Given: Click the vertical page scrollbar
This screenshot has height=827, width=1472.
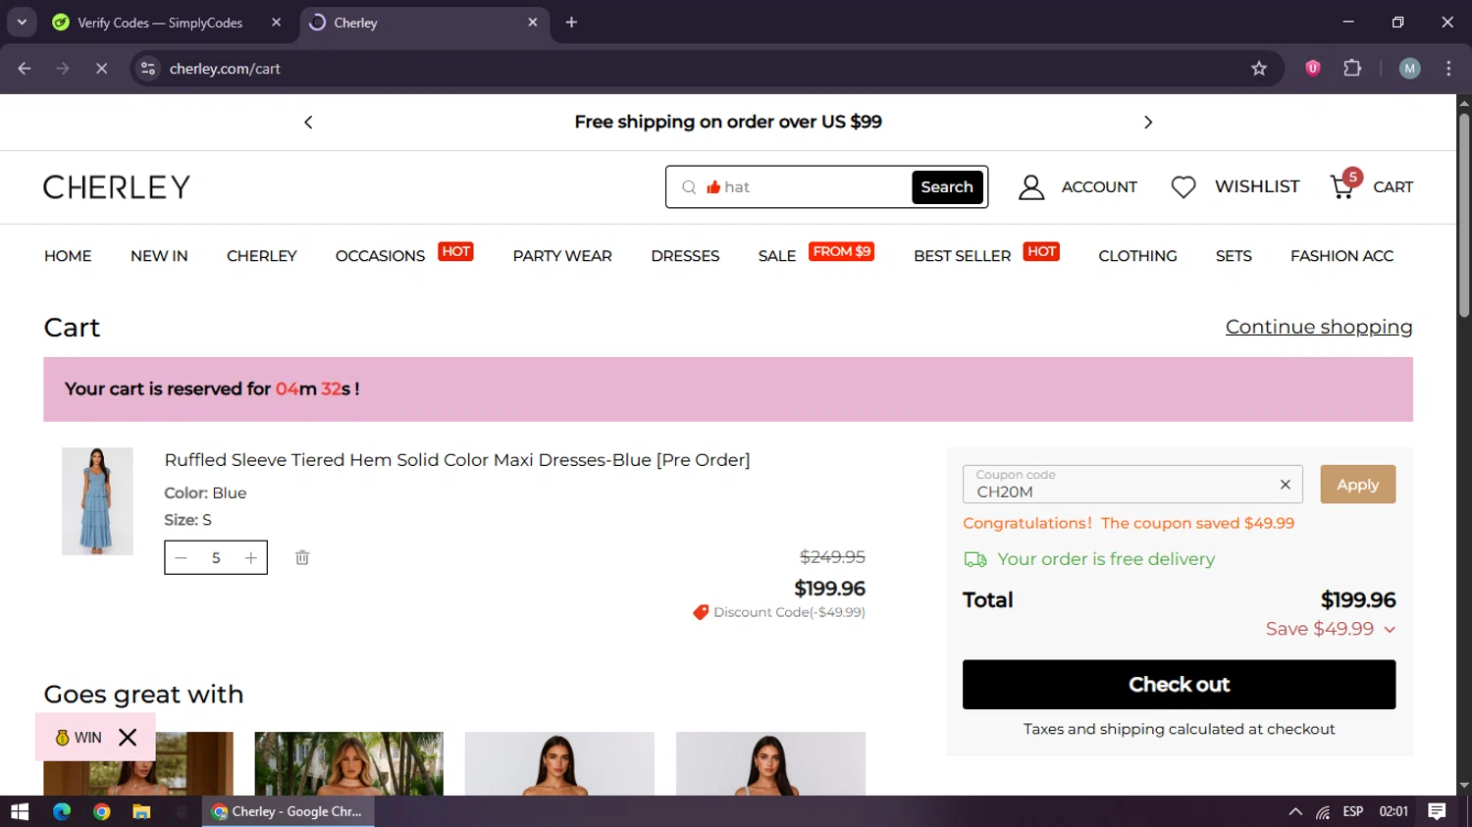Looking at the screenshot, I should point(1463,216).
